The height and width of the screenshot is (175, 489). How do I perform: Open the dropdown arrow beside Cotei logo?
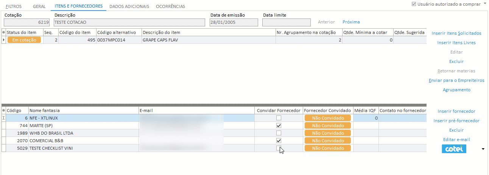pyautogui.click(x=483, y=149)
